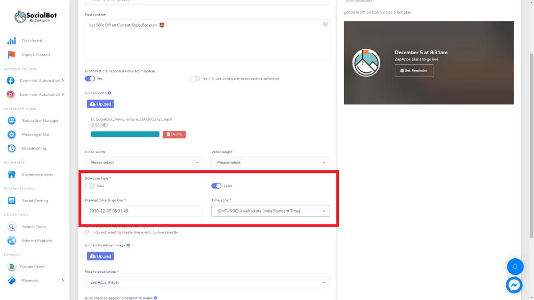Screen dimensions: 534x300
Task: Open Dashboard bar chart icon
Action: click(11, 41)
